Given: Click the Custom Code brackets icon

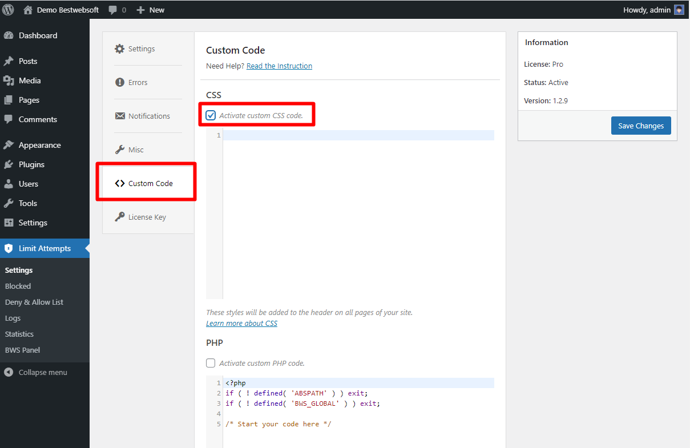Looking at the screenshot, I should [120, 183].
